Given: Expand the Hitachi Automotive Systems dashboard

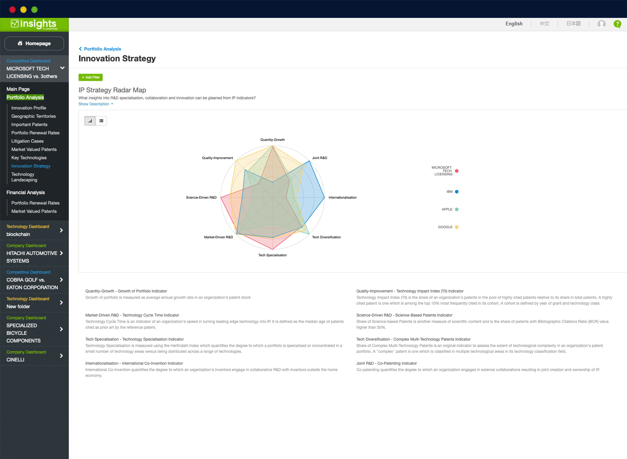Looking at the screenshot, I should coord(63,253).
